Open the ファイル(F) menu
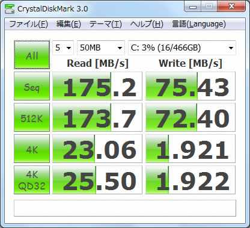 (x=29, y=24)
